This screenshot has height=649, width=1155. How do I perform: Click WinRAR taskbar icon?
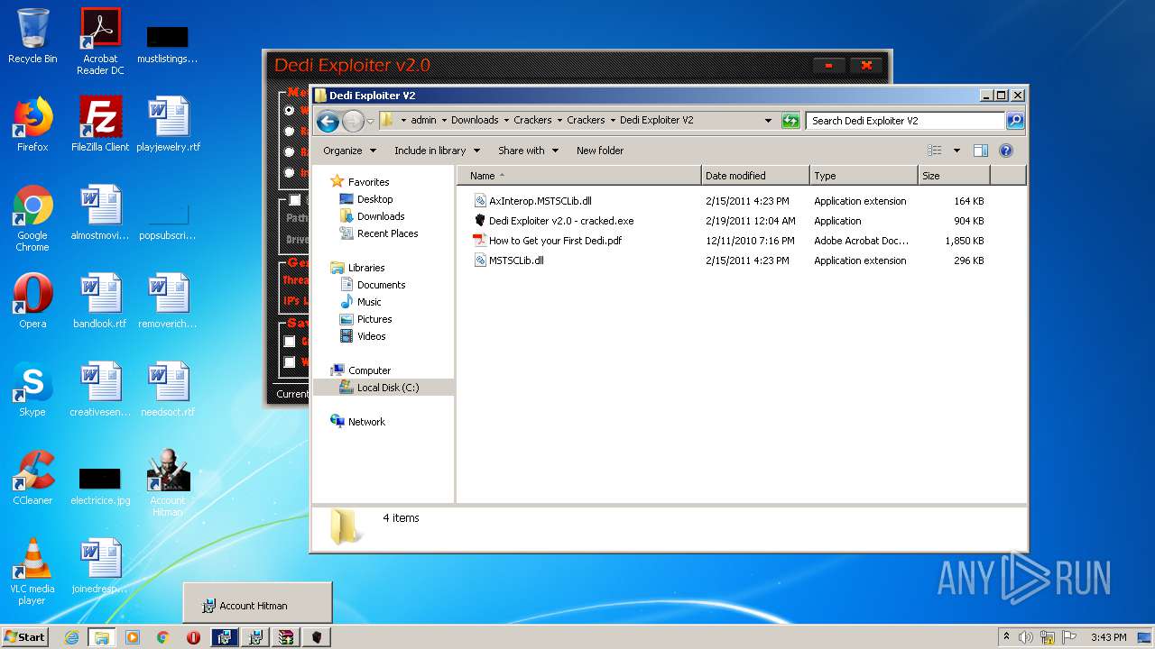coord(286,637)
